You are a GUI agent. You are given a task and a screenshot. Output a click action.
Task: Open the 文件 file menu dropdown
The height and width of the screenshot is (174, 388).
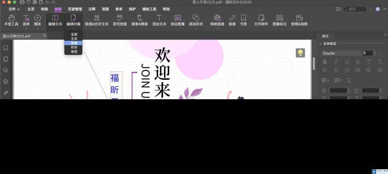pos(14,9)
